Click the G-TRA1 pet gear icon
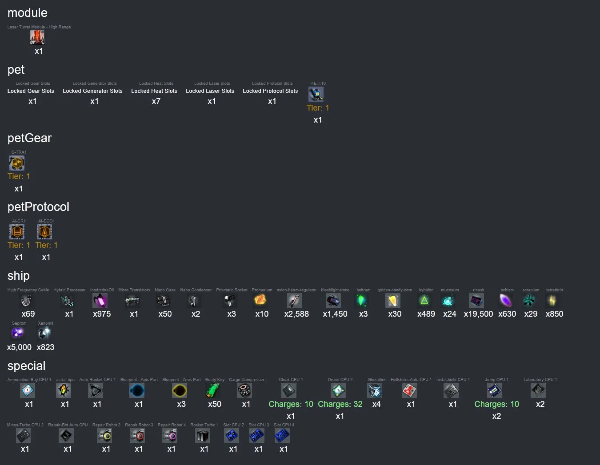The width and height of the screenshot is (600, 465). [17, 163]
